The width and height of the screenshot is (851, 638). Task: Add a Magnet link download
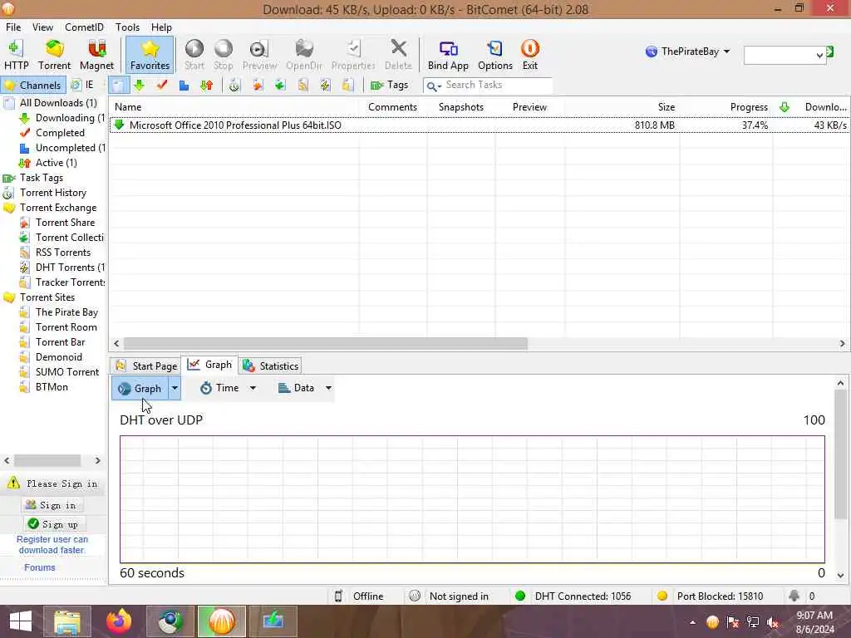pos(96,55)
